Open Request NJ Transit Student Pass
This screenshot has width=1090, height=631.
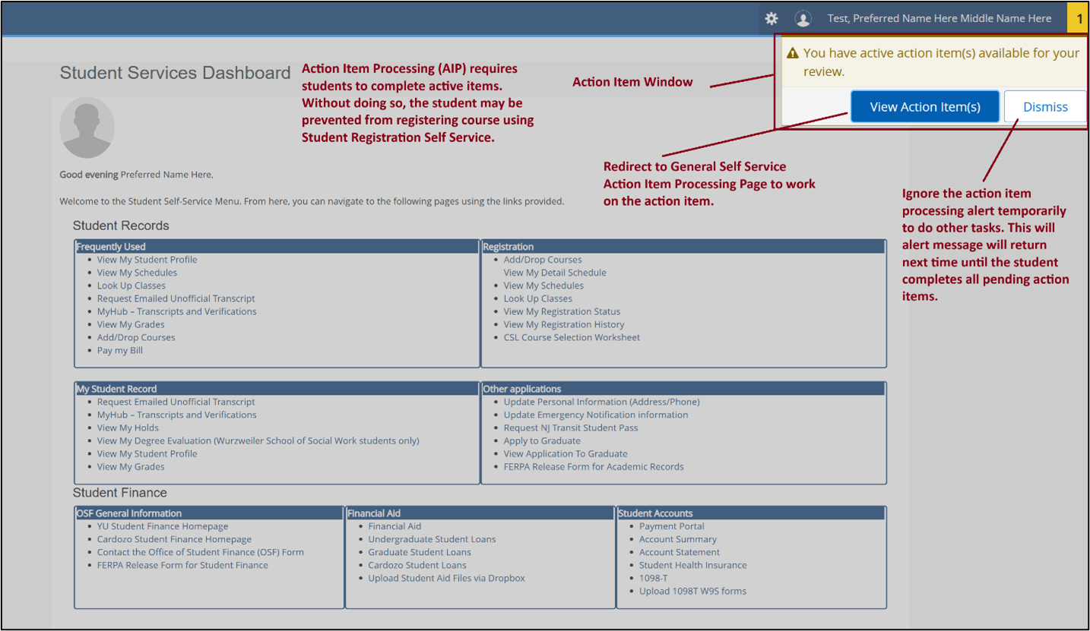coord(570,428)
